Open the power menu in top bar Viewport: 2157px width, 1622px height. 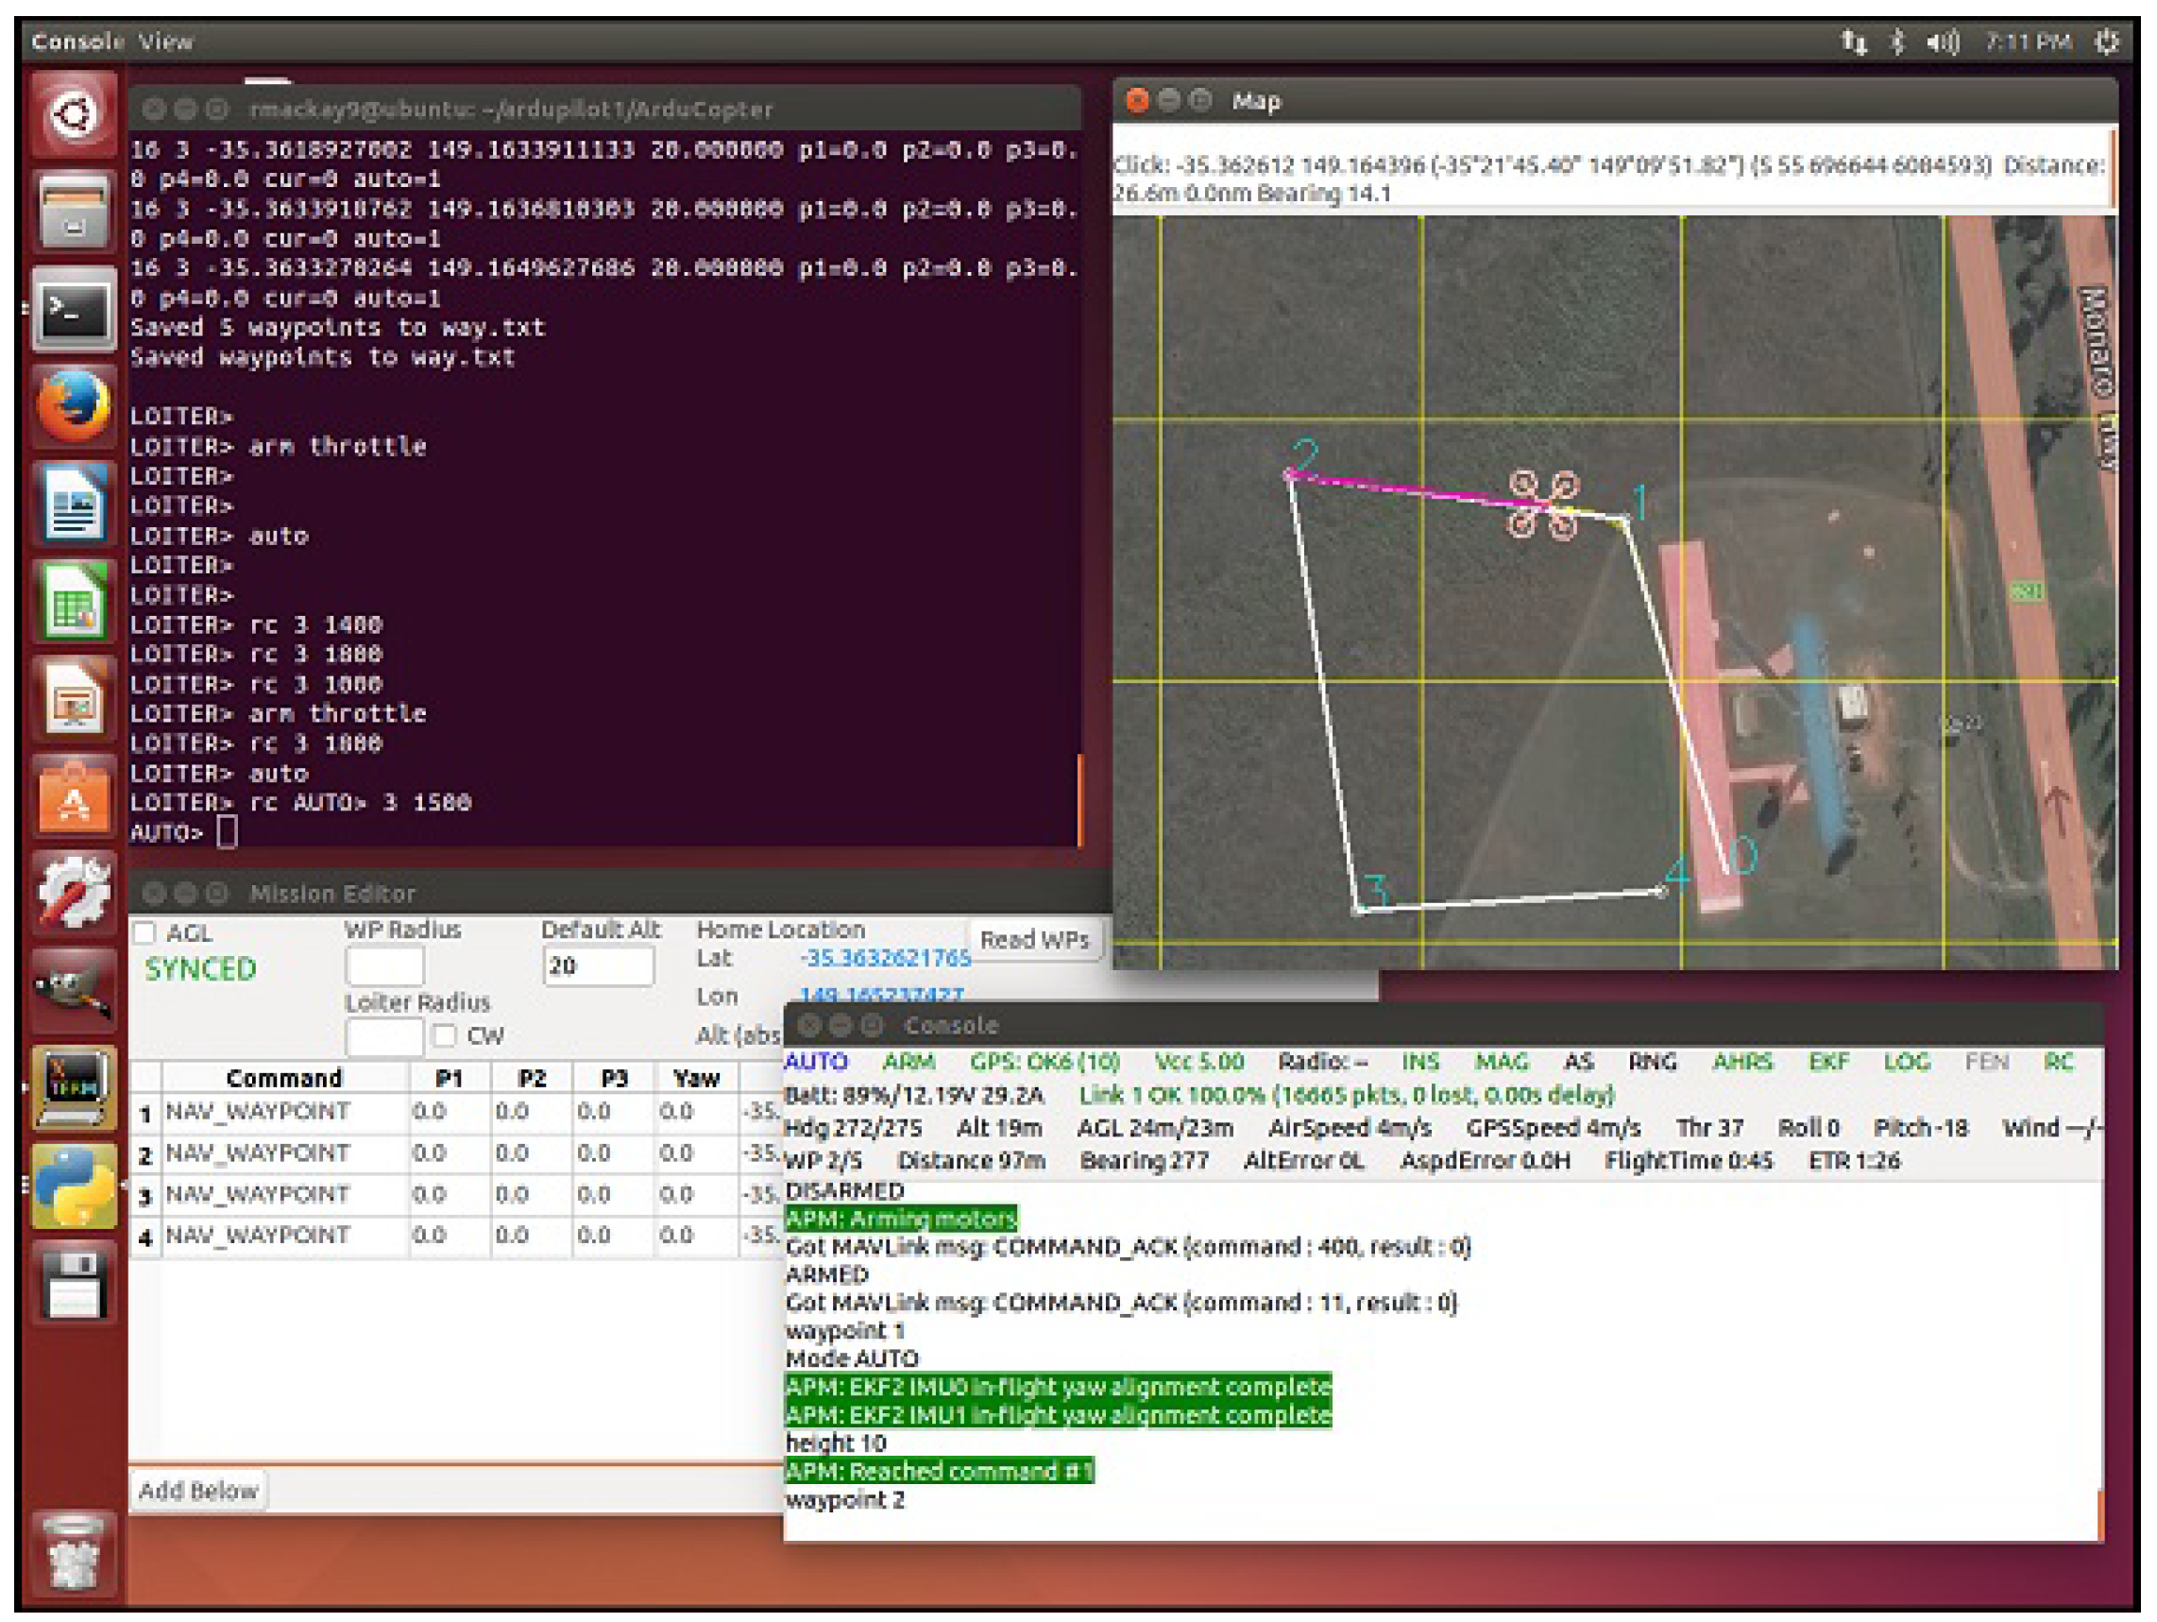pos(2106,42)
